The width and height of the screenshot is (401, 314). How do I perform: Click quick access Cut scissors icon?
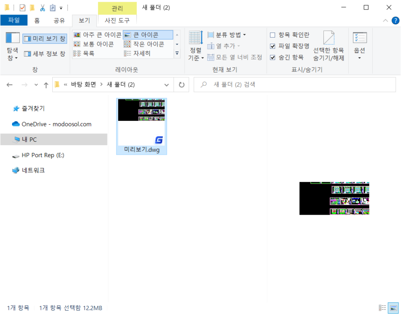point(42,8)
